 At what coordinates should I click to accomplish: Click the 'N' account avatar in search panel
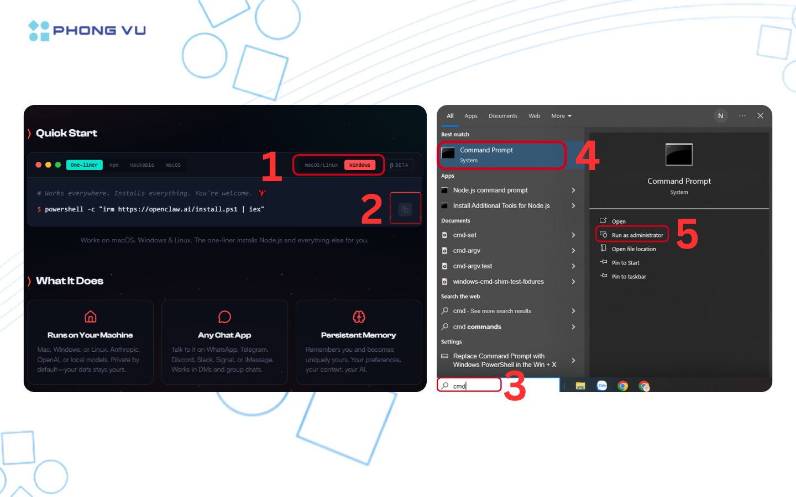(720, 116)
